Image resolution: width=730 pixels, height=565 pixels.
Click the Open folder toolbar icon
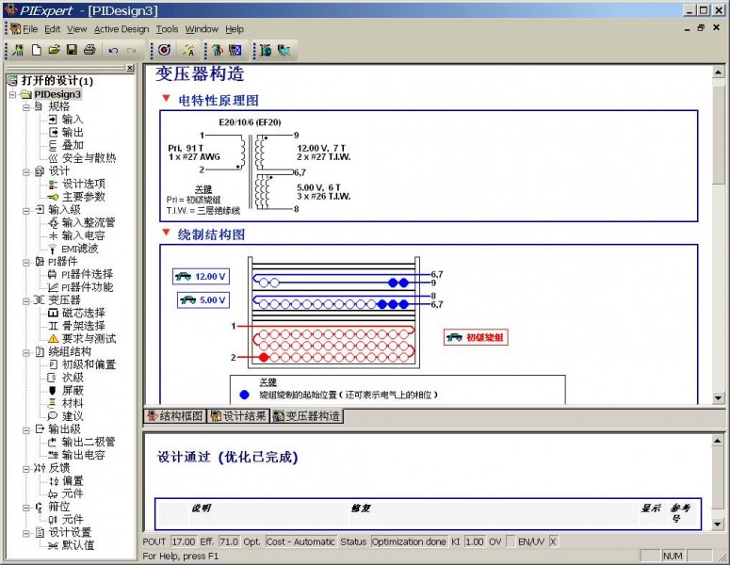54,49
